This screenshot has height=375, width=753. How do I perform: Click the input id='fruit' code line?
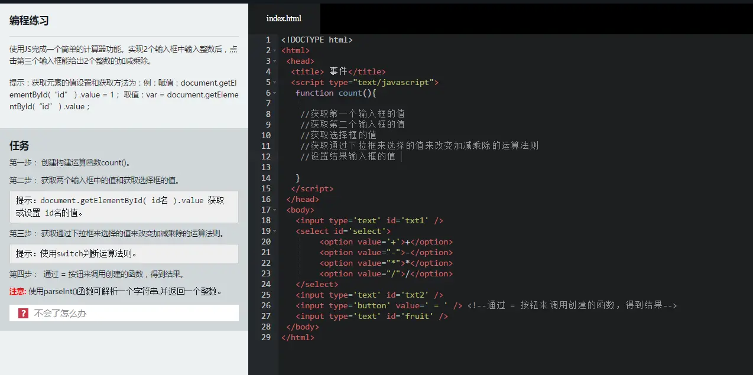click(372, 317)
